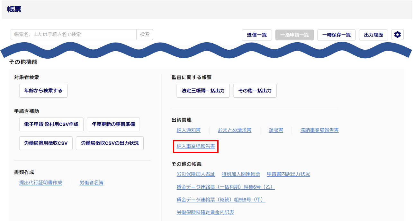Open 提出代行証明書作成 link

pos(41,183)
